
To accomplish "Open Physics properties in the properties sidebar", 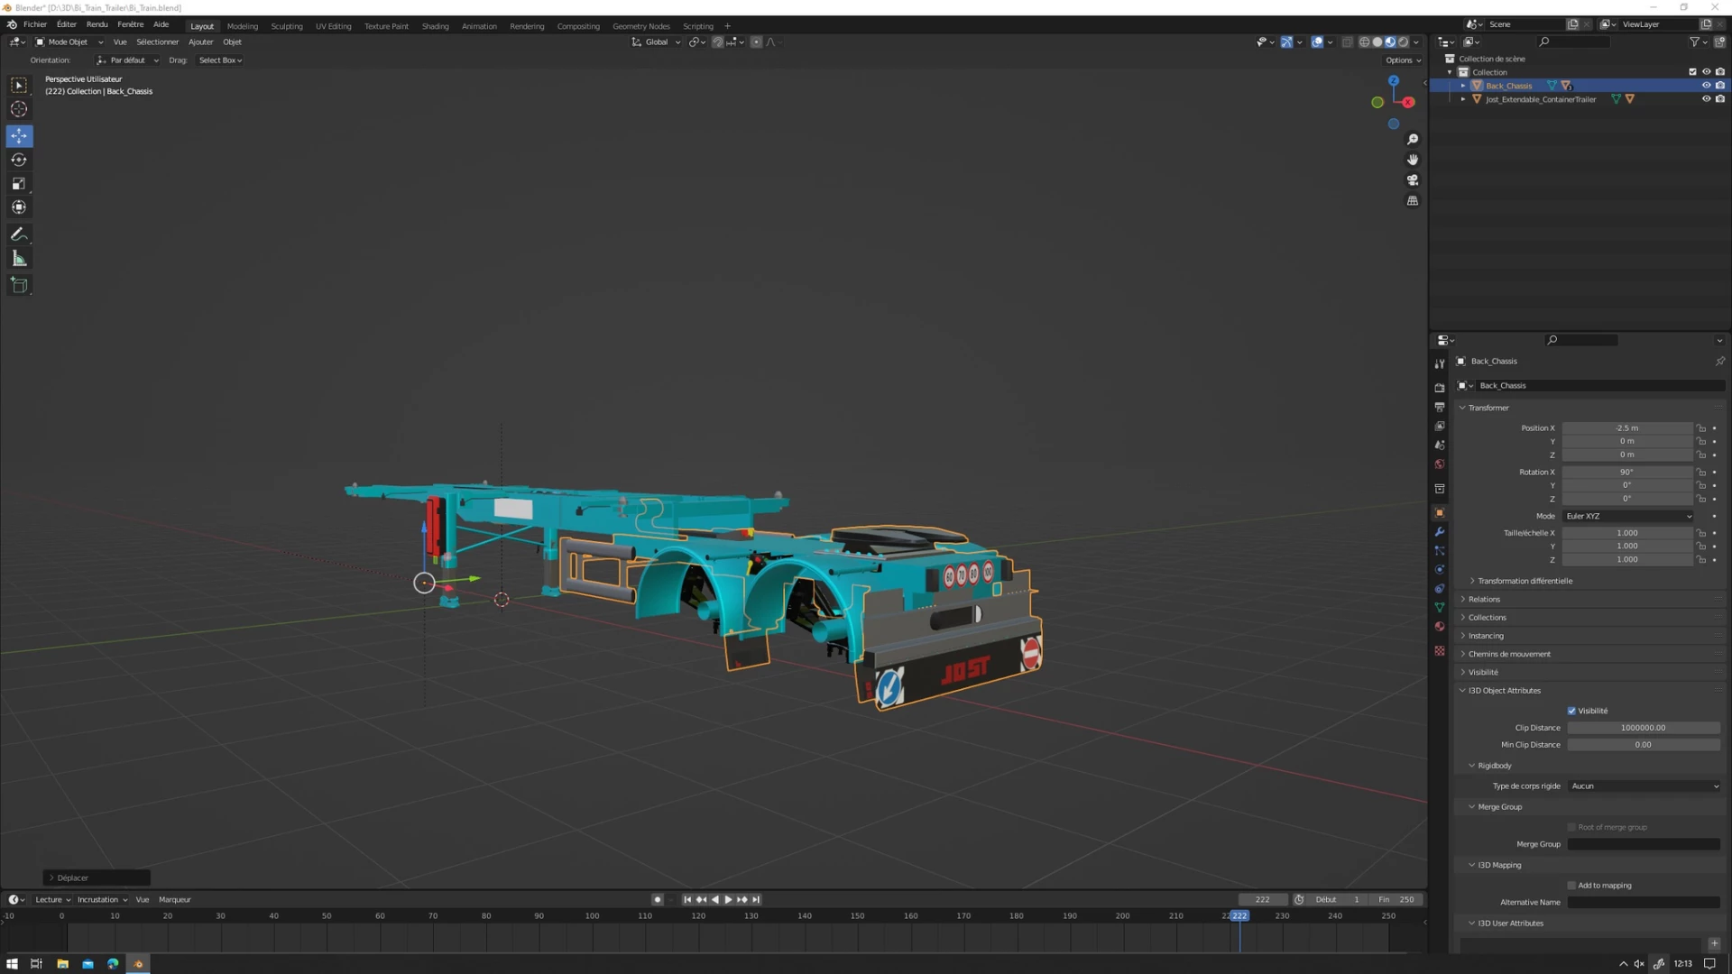I will 1440,570.
